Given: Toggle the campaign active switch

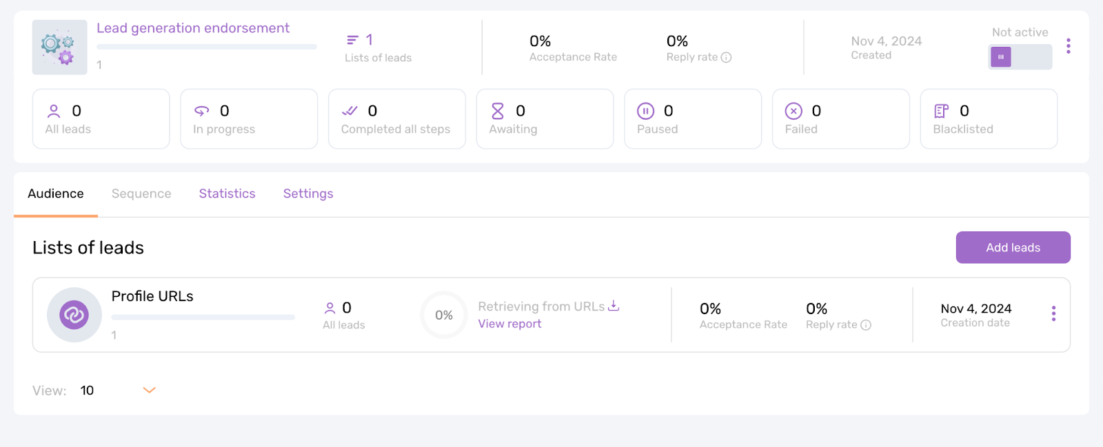Looking at the screenshot, I should click(1020, 57).
